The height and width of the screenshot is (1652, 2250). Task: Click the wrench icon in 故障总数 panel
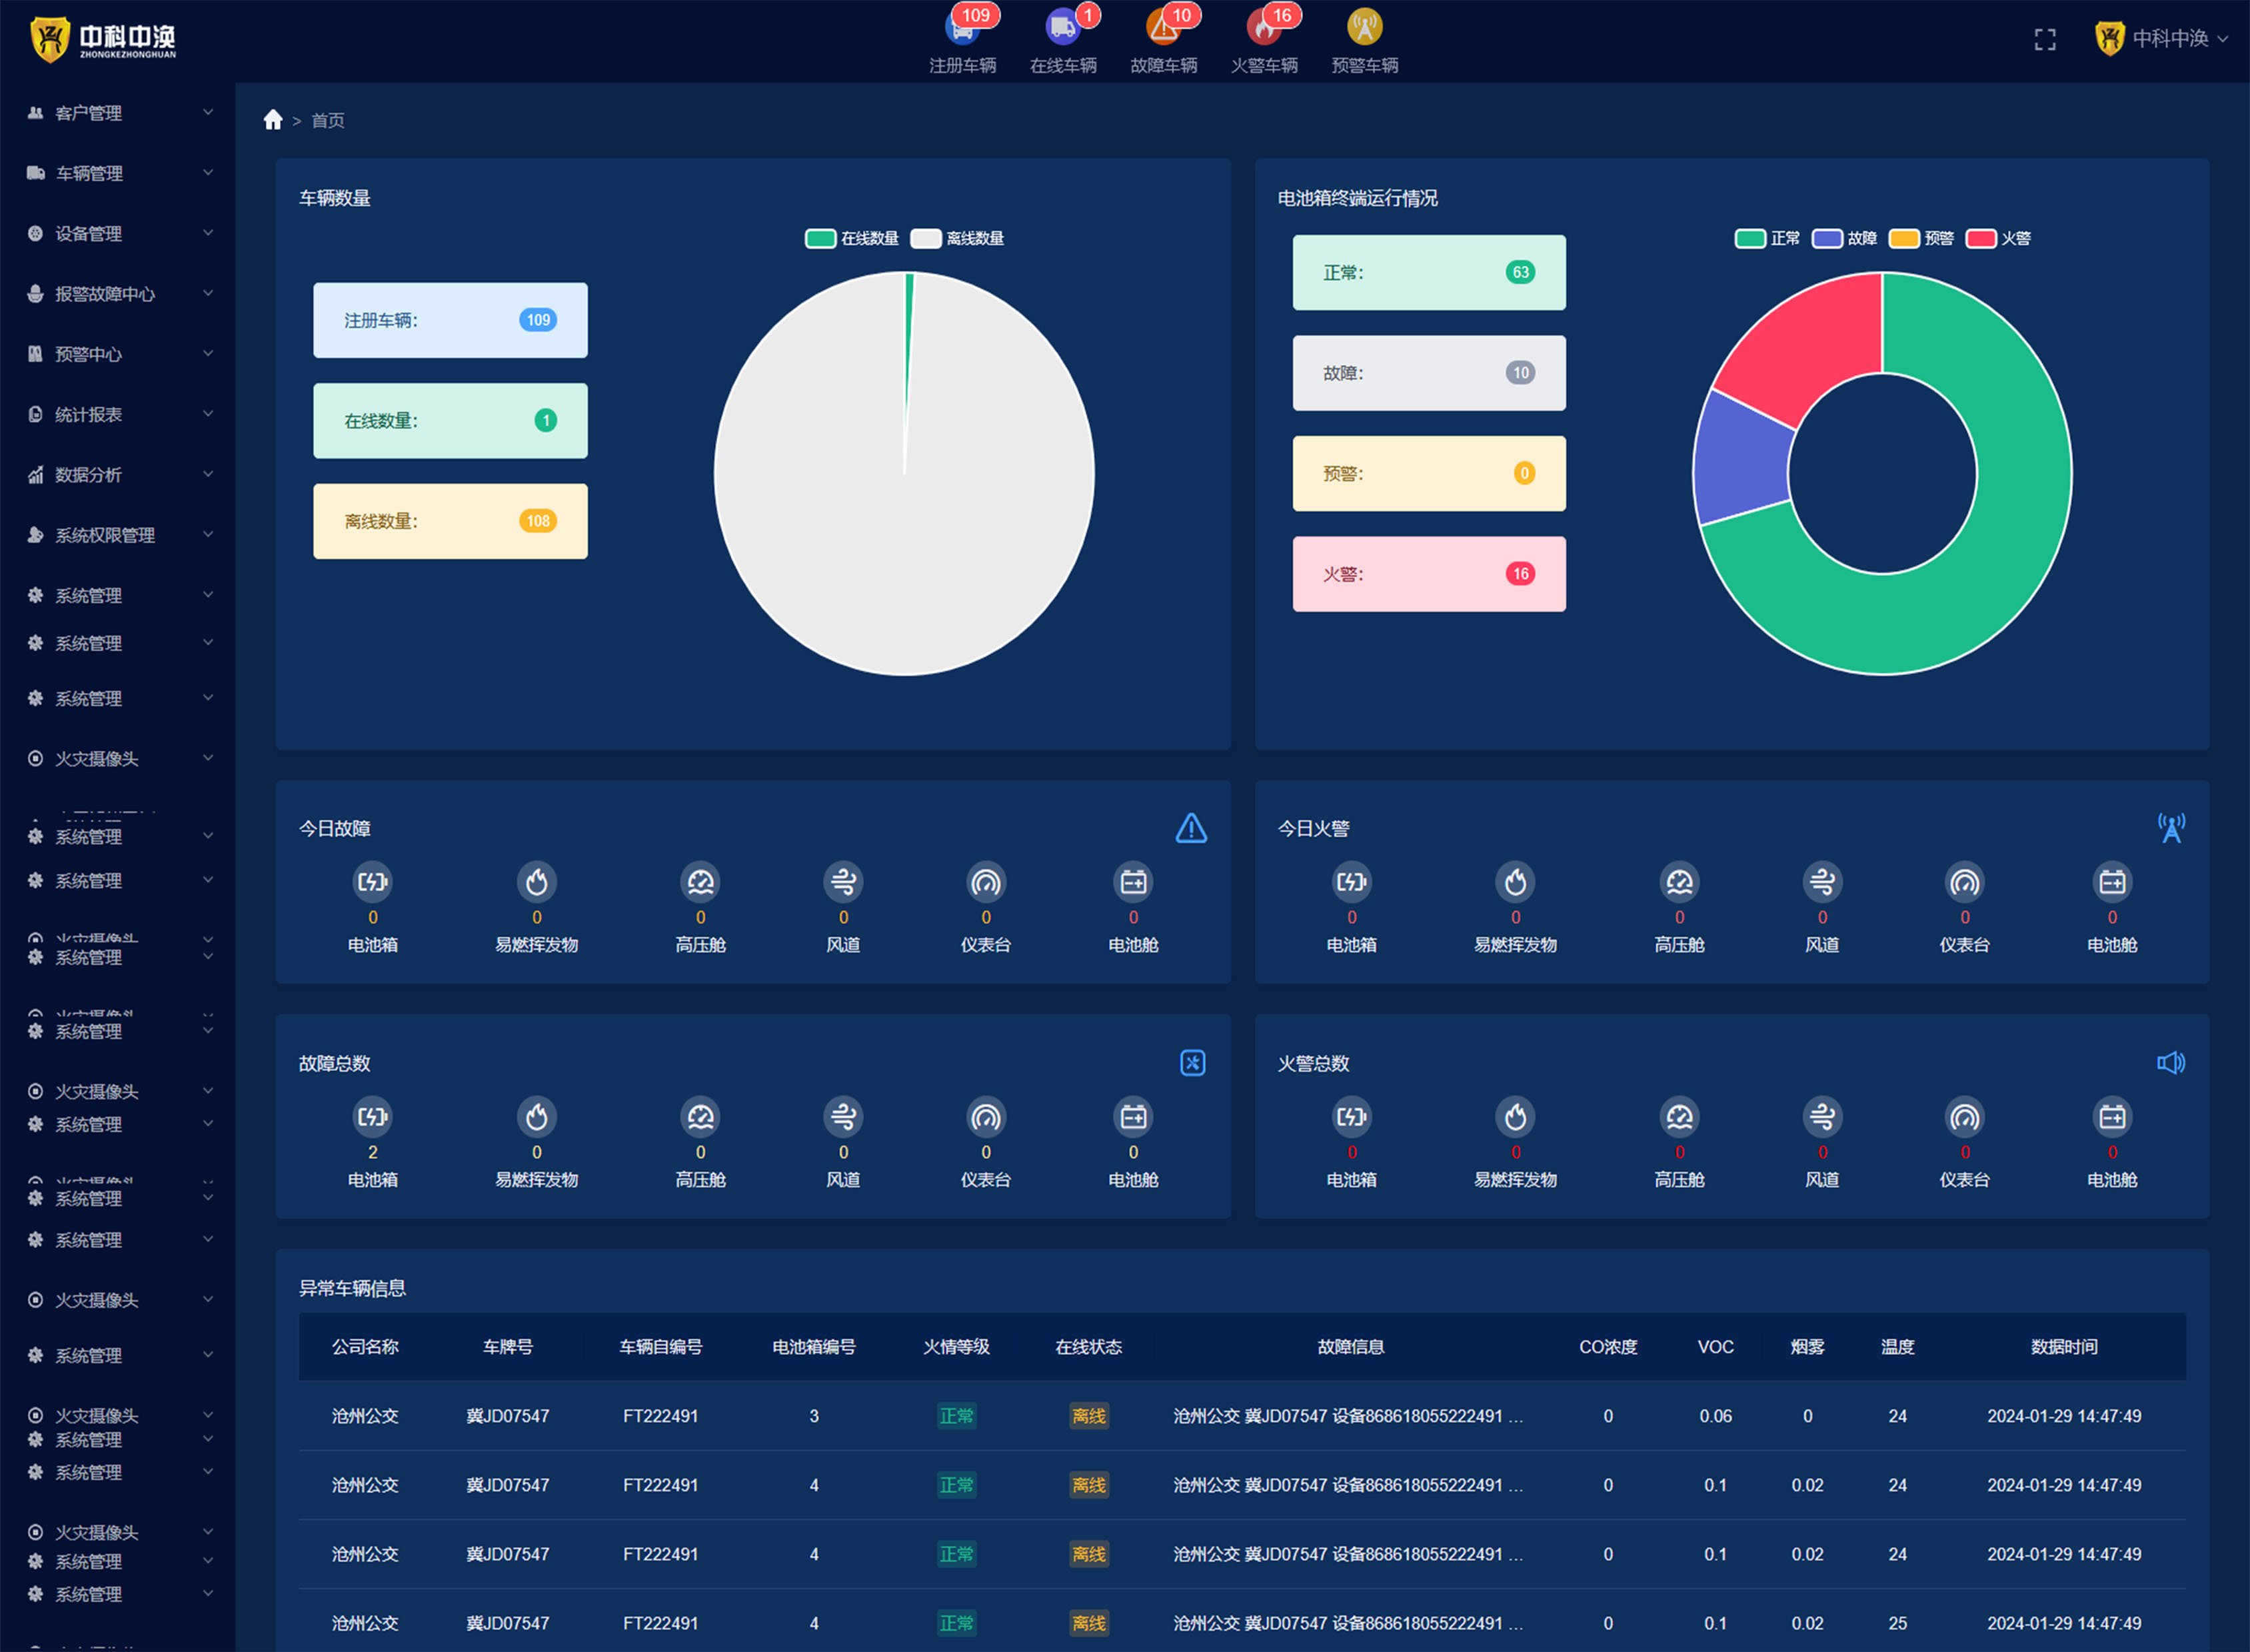click(1192, 1063)
